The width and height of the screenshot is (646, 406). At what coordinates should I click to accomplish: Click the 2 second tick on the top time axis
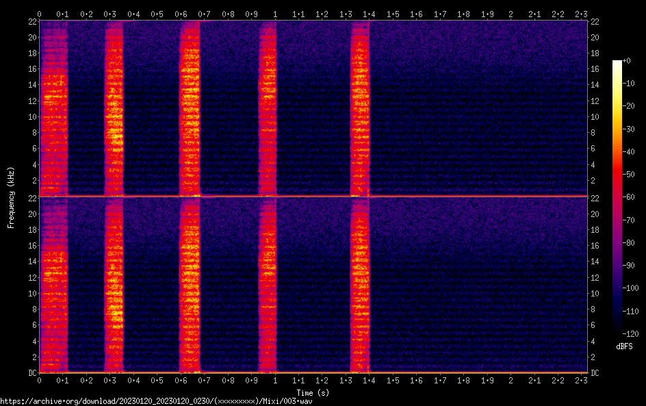point(511,14)
